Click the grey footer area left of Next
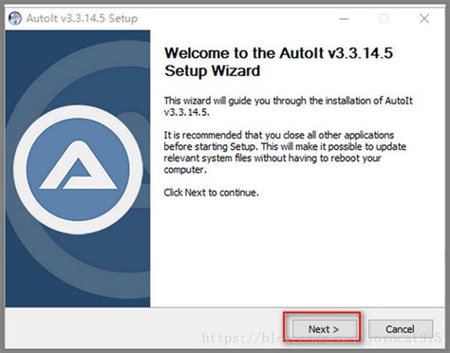 [x=144, y=328]
